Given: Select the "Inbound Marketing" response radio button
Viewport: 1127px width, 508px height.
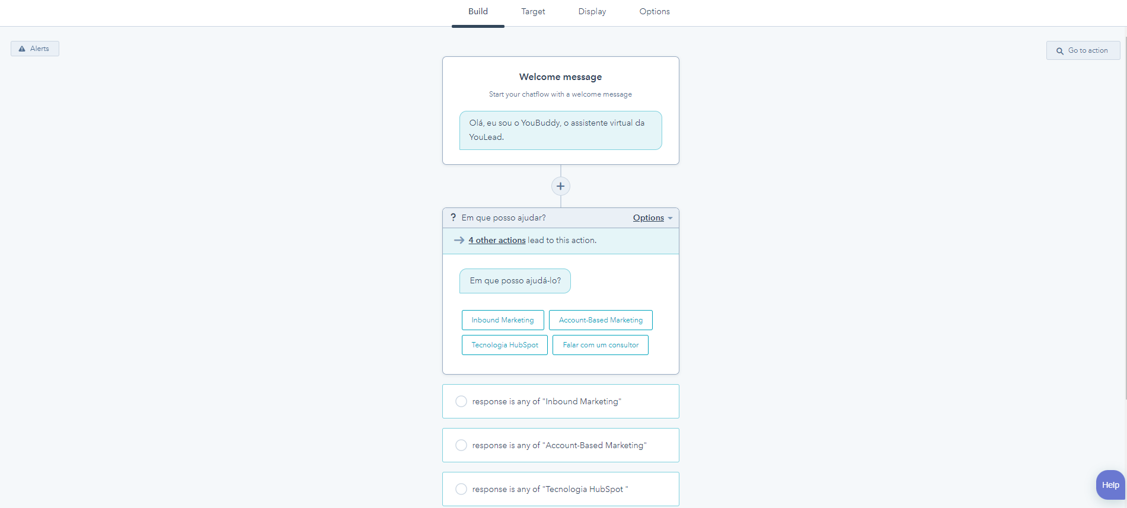Looking at the screenshot, I should [461, 401].
